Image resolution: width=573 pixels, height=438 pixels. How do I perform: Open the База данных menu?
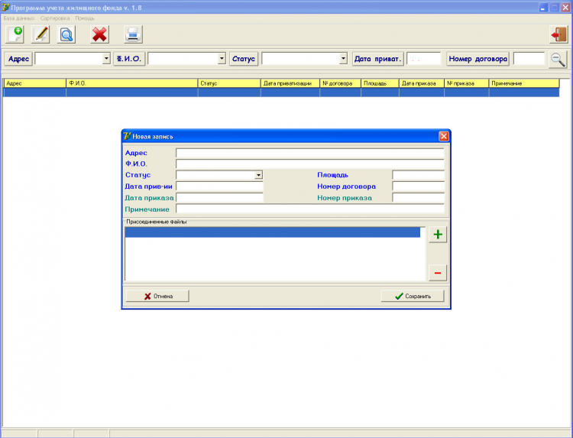point(19,18)
